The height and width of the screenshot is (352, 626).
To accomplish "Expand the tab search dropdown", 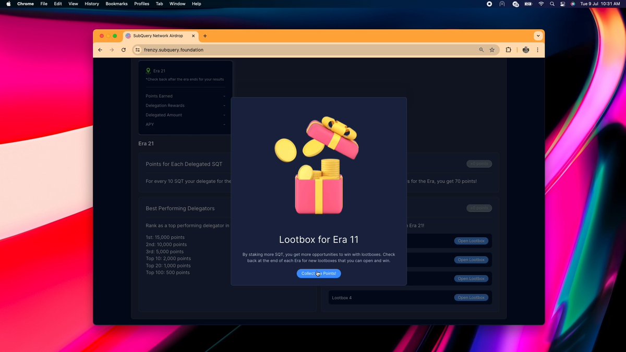I will 538,36.
